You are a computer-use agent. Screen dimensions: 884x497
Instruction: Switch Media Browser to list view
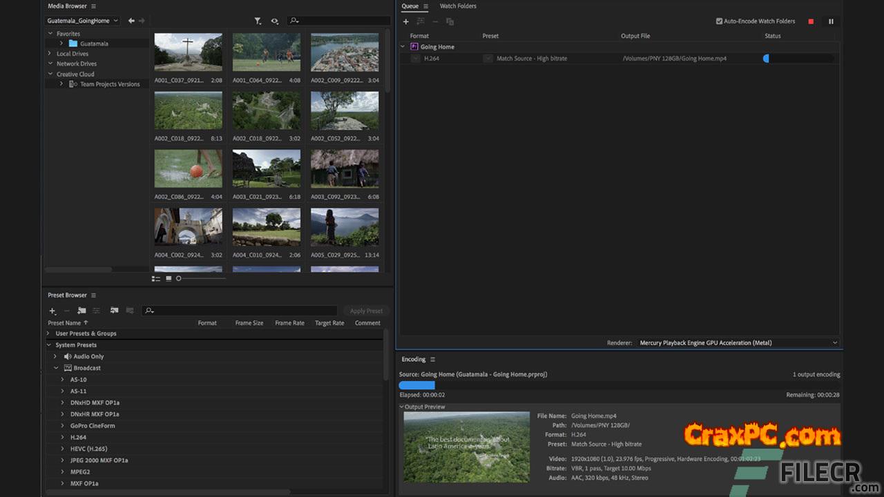(156, 278)
